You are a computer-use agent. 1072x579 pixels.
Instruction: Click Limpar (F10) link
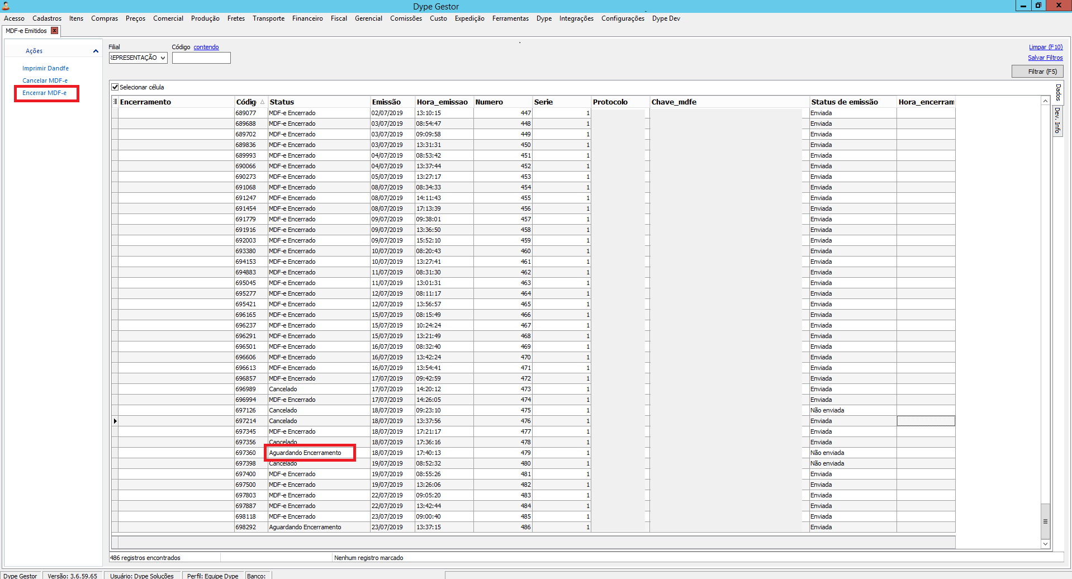coord(1046,47)
